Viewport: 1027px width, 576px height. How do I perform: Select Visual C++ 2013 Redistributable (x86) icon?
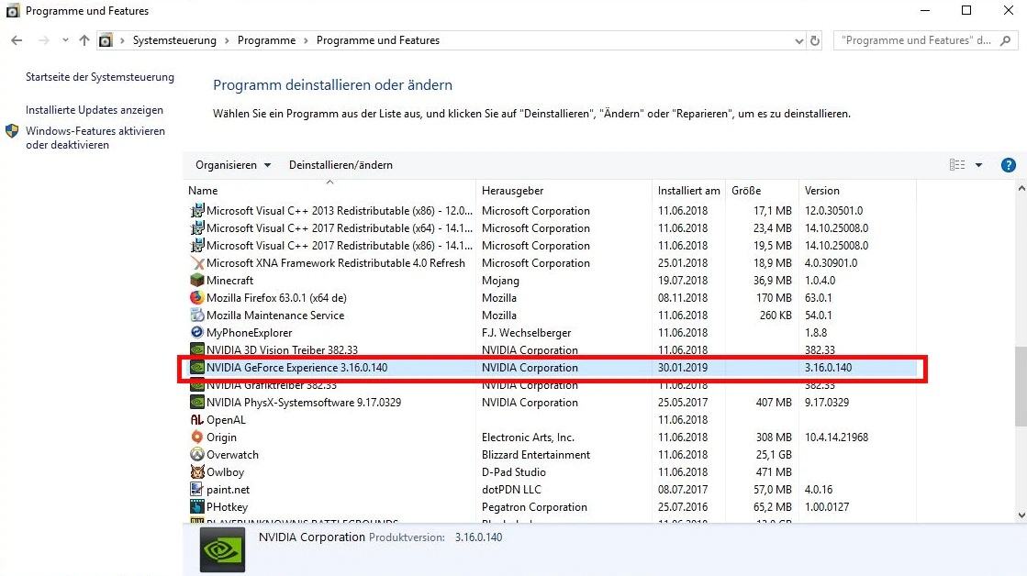click(196, 211)
